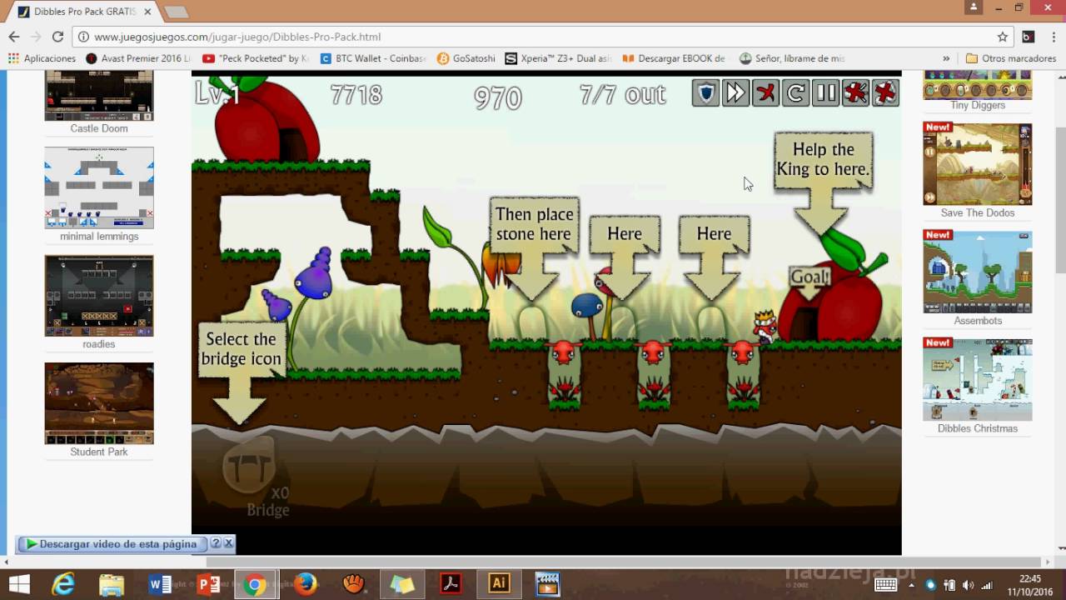1066x600 pixels.
Task: Launch Internet Explorer from taskbar
Action: tap(63, 583)
